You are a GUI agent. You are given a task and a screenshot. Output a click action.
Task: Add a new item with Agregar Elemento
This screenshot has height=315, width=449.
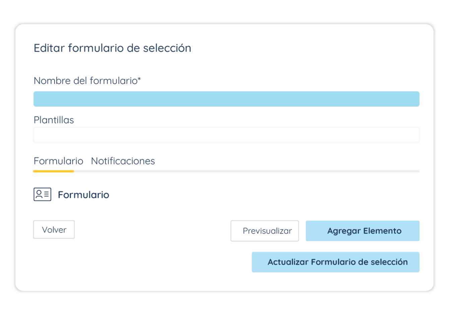tap(363, 231)
